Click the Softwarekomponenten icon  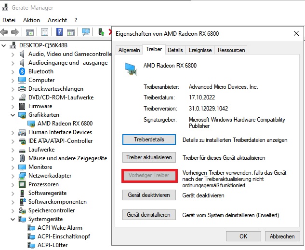[x=23, y=202]
